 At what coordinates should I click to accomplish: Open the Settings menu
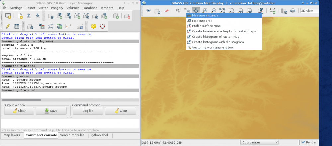(16, 8)
